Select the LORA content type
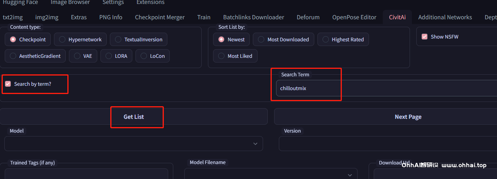The width and height of the screenshot is (497, 179). (x=116, y=56)
